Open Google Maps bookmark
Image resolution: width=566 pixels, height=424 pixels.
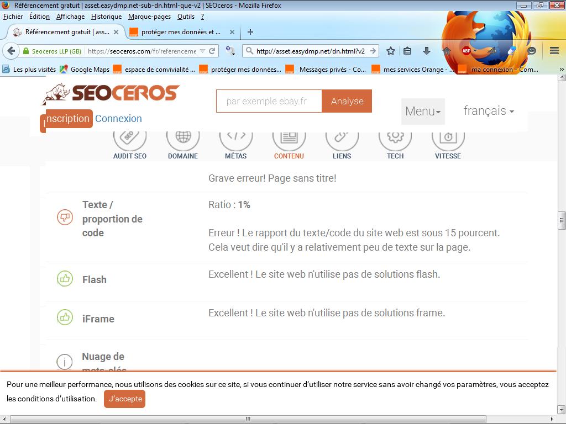point(85,69)
